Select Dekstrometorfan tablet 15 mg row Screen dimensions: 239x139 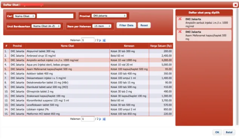click(88, 83)
